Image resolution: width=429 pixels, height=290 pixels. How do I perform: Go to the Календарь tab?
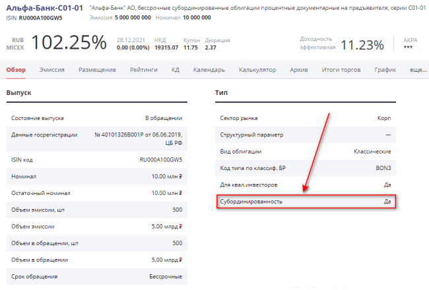click(x=209, y=70)
